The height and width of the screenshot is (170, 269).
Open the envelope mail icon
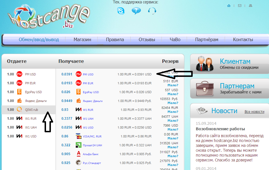[240, 6]
